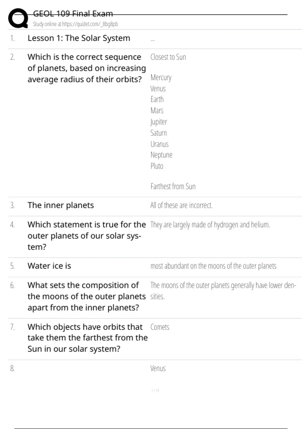Click on Mercury in the planet list
The height and width of the screenshot is (429, 302).
click(161, 77)
